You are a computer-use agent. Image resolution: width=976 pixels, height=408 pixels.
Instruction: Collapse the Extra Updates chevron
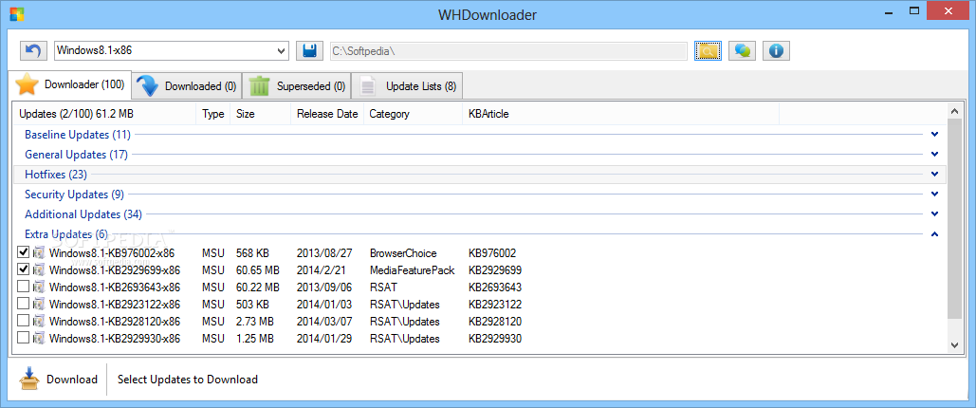(934, 234)
